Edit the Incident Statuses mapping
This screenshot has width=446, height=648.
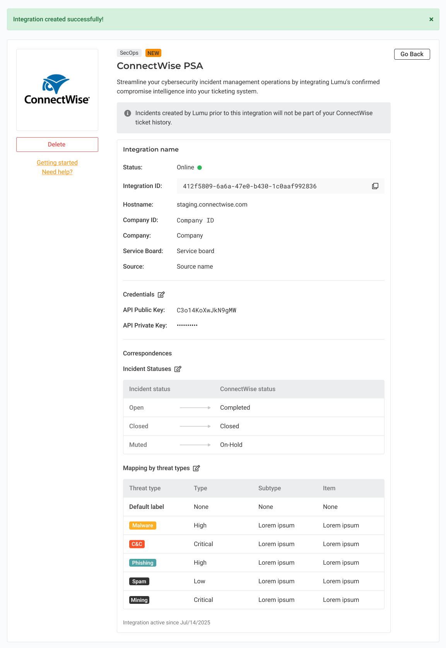pyautogui.click(x=178, y=369)
